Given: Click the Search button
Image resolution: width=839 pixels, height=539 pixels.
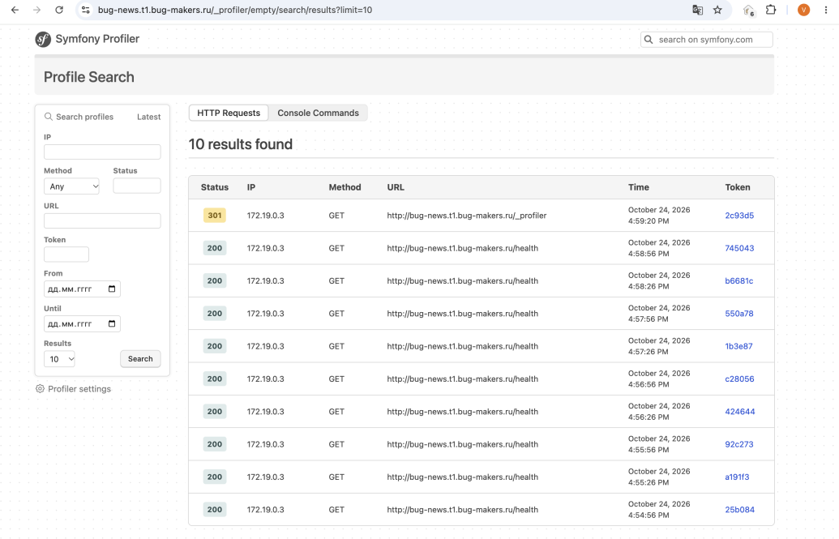Looking at the screenshot, I should 140,358.
